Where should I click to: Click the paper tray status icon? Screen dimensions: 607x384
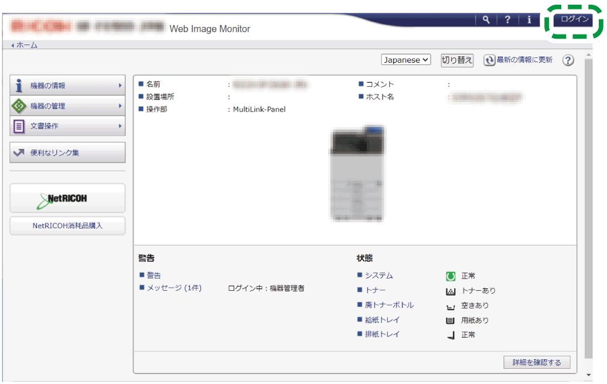point(451,321)
